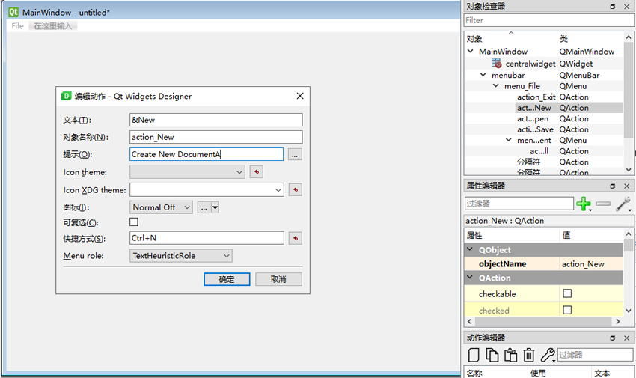Click the minus remove property icon

(603, 204)
